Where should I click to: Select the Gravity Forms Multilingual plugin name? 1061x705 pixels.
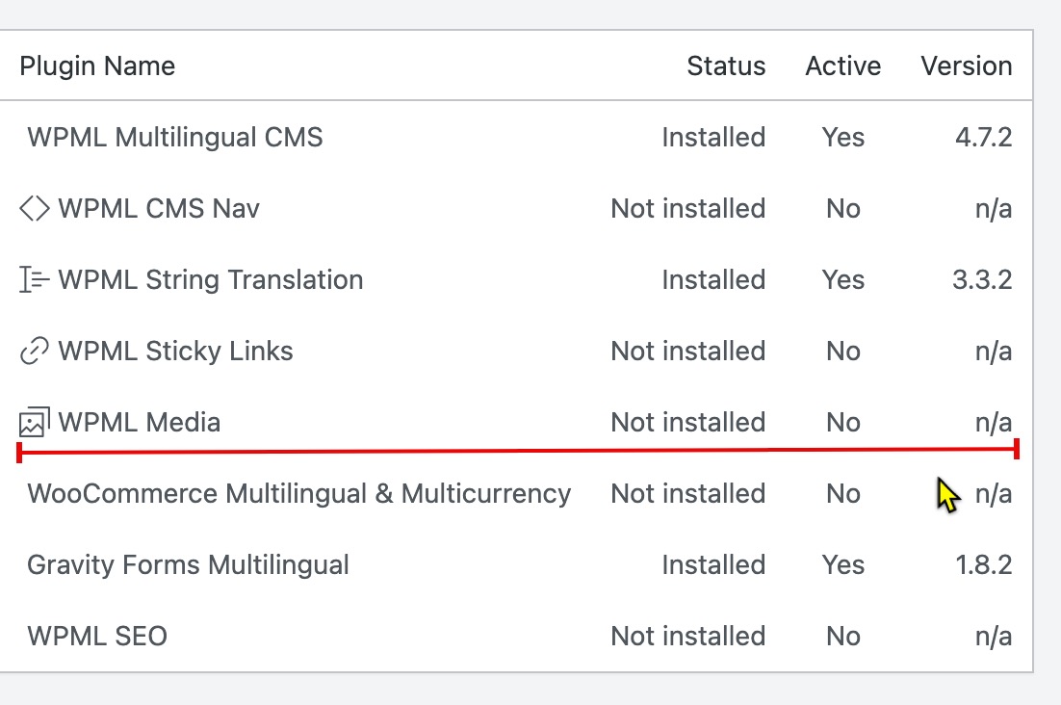[188, 565]
